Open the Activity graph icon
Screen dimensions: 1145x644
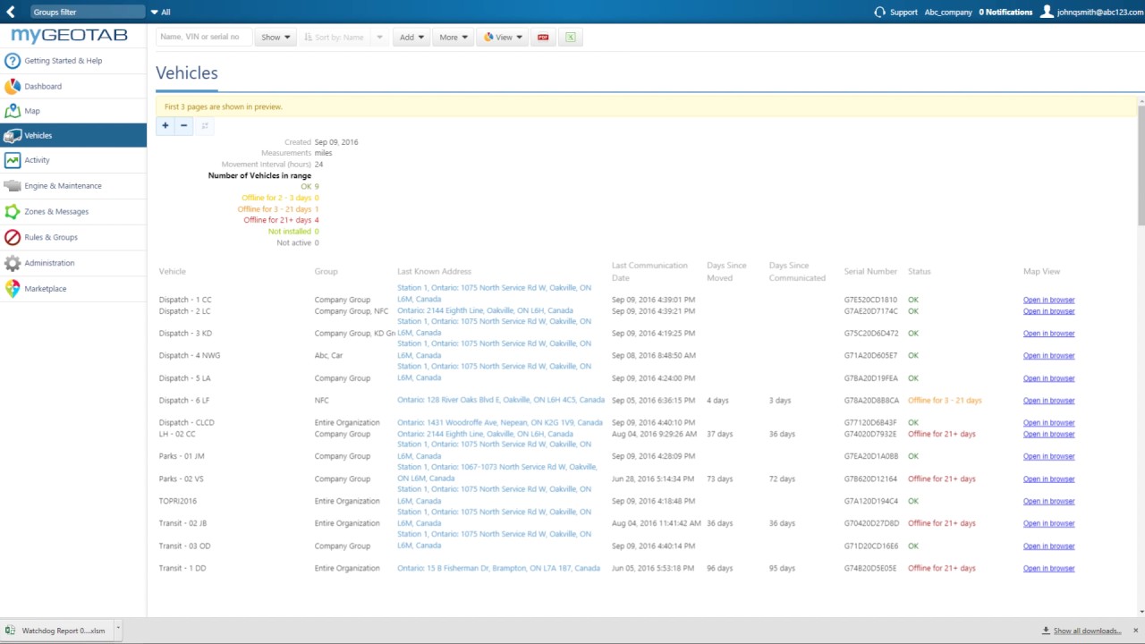(x=12, y=160)
